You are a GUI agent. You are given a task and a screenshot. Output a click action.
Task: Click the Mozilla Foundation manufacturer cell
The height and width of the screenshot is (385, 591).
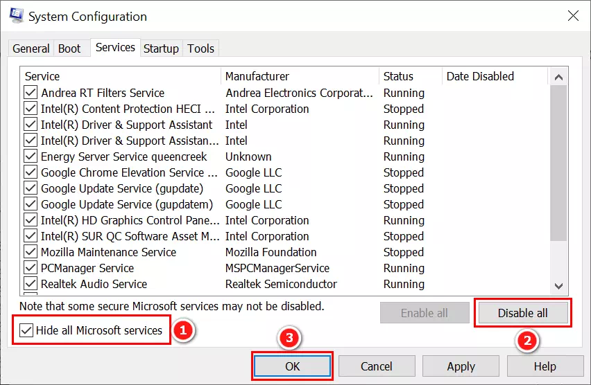271,252
